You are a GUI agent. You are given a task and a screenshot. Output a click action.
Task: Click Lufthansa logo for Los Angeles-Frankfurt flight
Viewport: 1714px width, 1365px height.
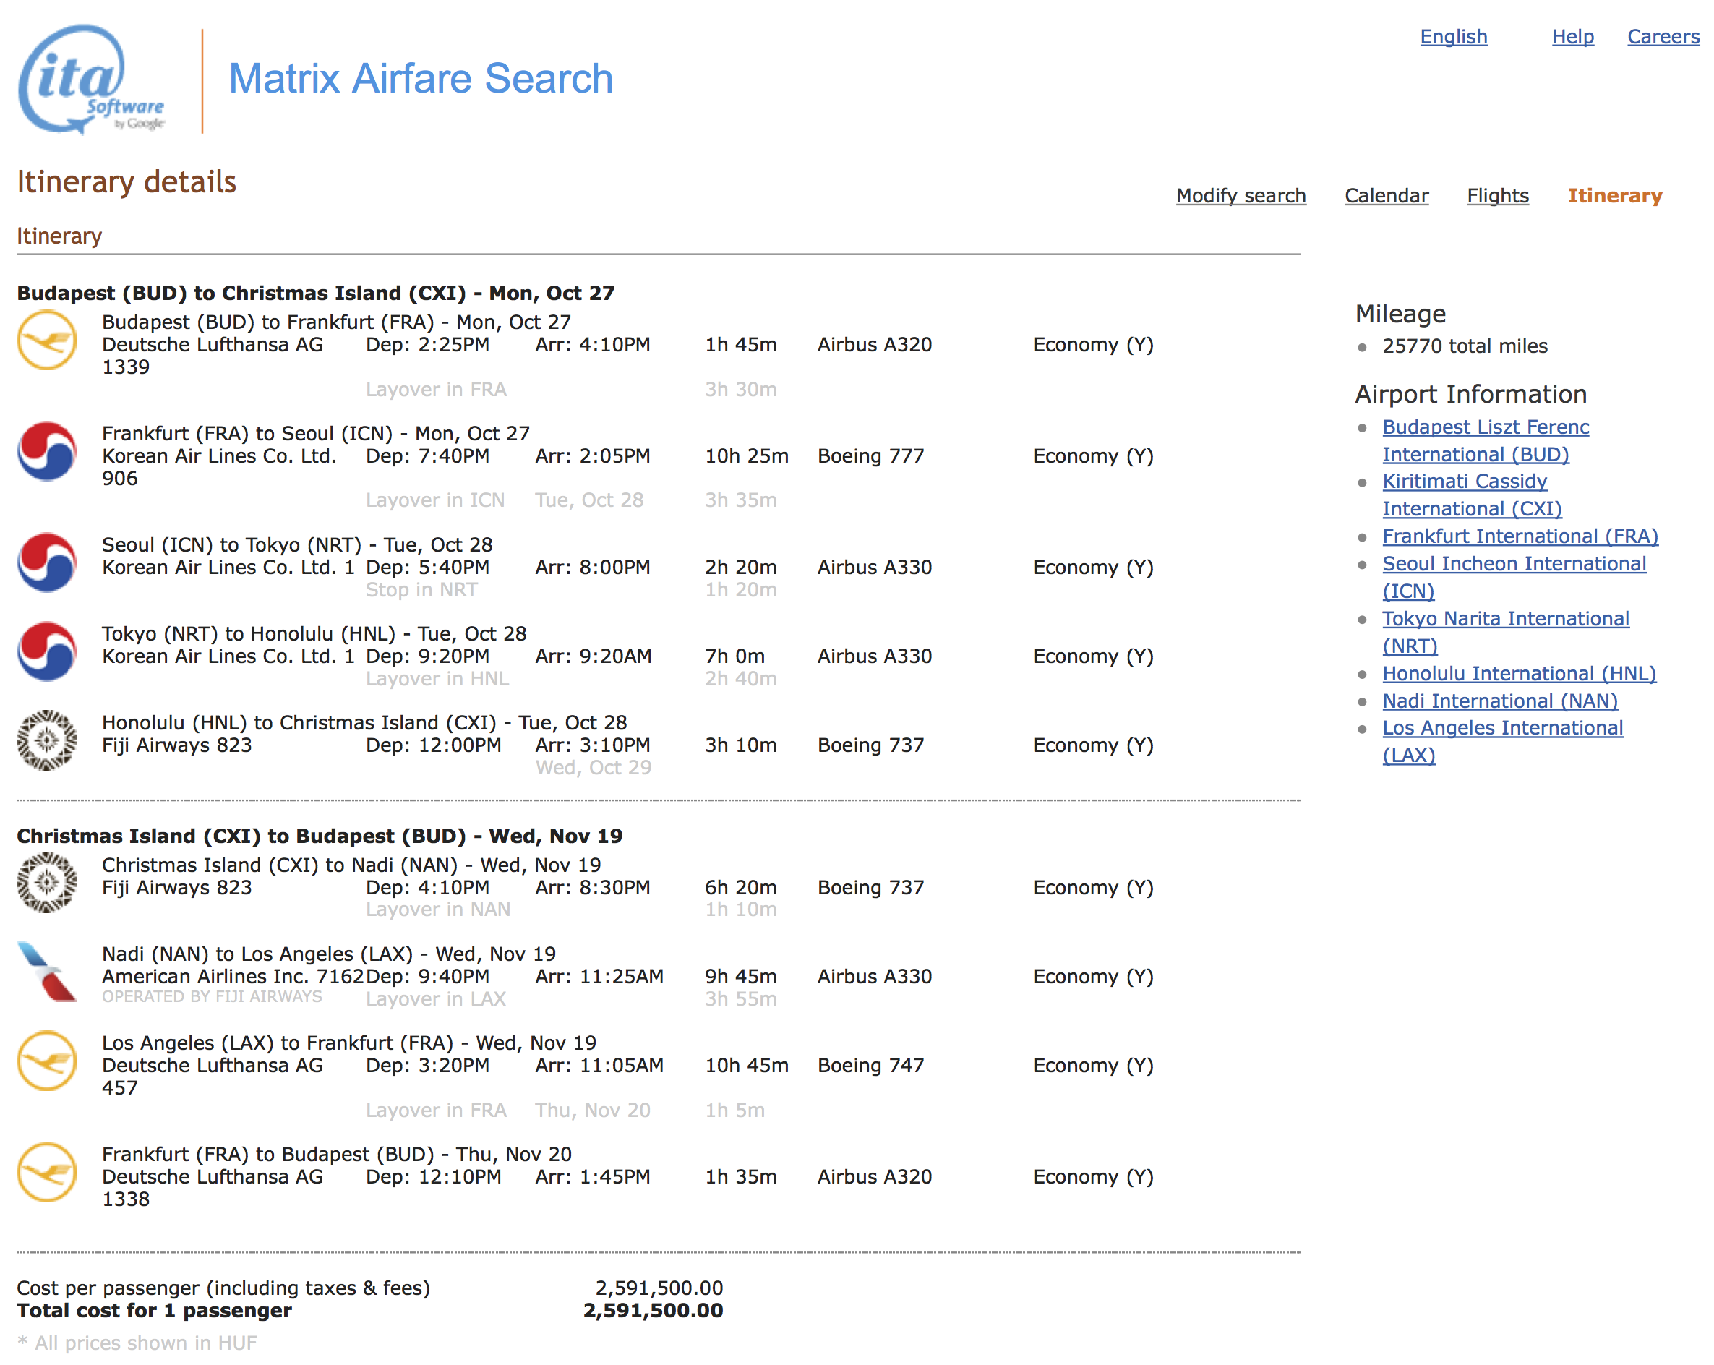pyautogui.click(x=47, y=1061)
